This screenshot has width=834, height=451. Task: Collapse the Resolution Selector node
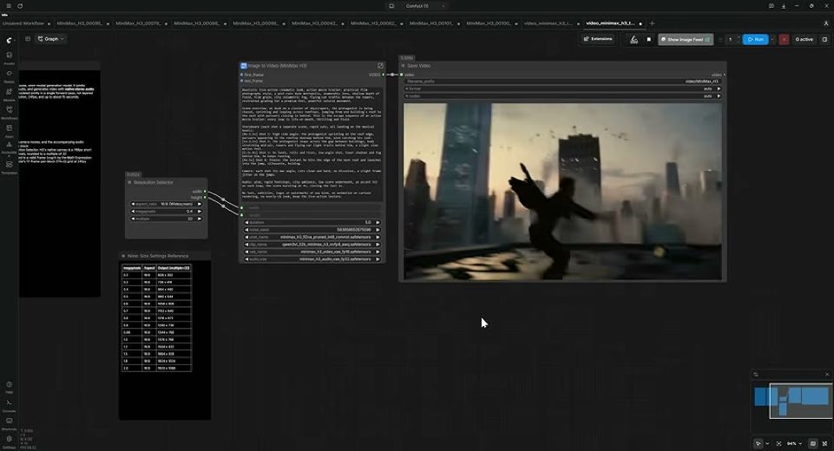(129, 182)
